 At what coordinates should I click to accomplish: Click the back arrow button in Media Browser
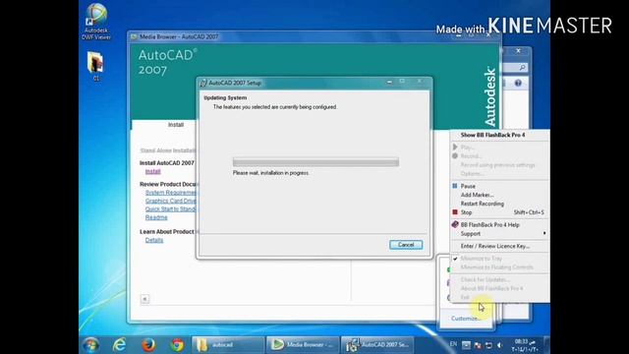144,299
